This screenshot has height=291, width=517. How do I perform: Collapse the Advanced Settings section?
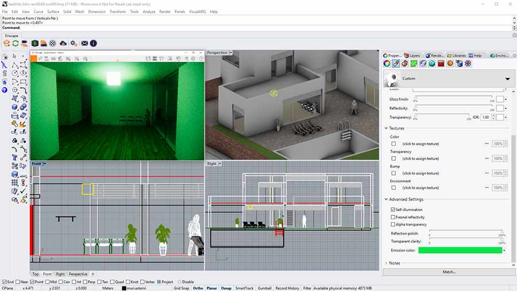(386, 199)
